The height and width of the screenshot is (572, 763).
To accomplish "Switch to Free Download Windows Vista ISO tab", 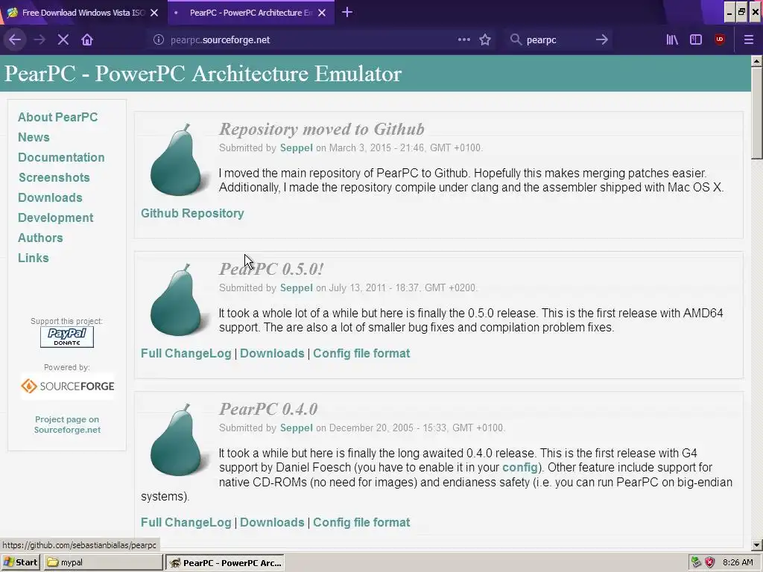I will pos(83,13).
